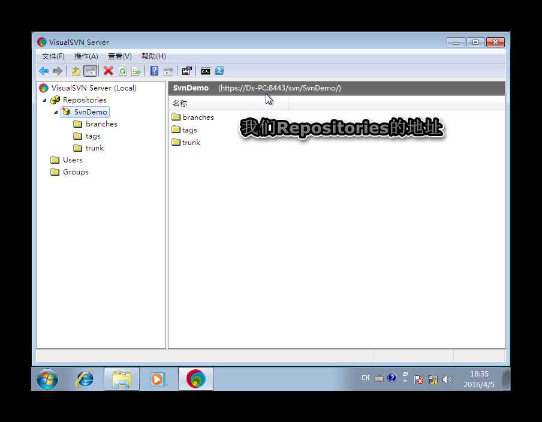Click the trunk folder icon in right pane

tap(176, 142)
